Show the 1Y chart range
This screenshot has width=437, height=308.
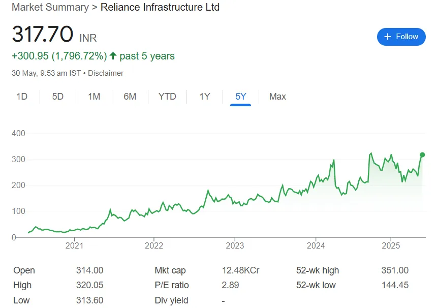click(x=205, y=97)
